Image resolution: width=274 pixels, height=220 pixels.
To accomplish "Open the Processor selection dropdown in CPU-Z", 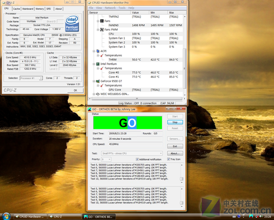I will coord(40,78).
